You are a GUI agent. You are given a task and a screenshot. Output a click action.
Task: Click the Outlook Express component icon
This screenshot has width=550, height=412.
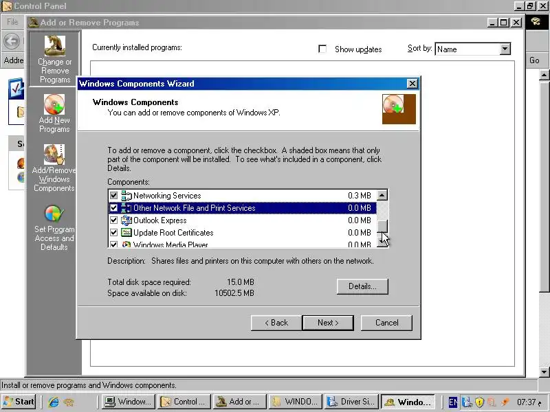click(126, 220)
